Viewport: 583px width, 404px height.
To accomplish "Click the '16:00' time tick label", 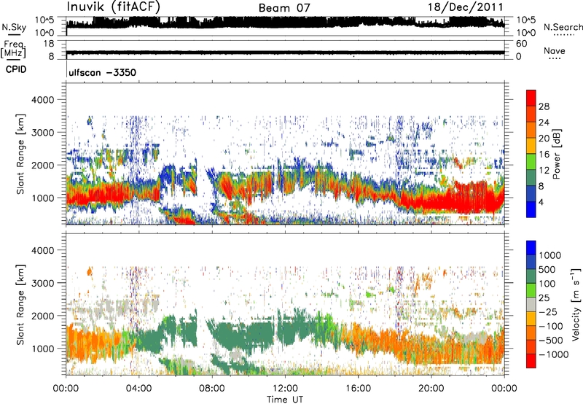I will point(358,389).
